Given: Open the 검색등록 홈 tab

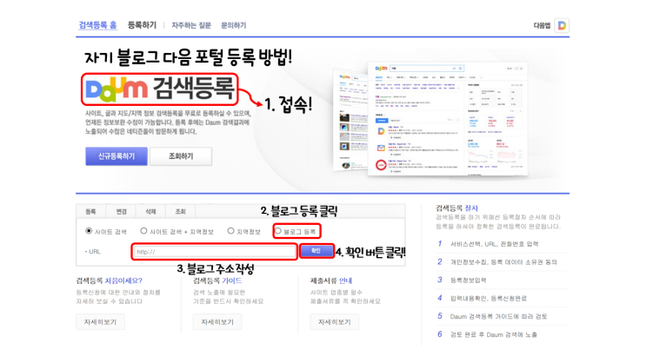Looking at the screenshot, I should click(97, 25).
